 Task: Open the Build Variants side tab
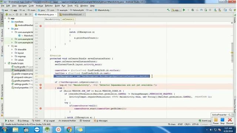[x=2, y=92]
